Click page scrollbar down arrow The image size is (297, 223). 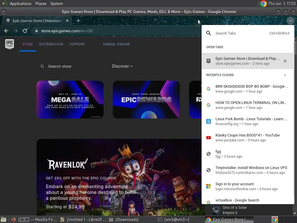point(295,213)
